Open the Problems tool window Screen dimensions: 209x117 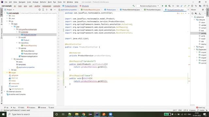tap(31, 108)
